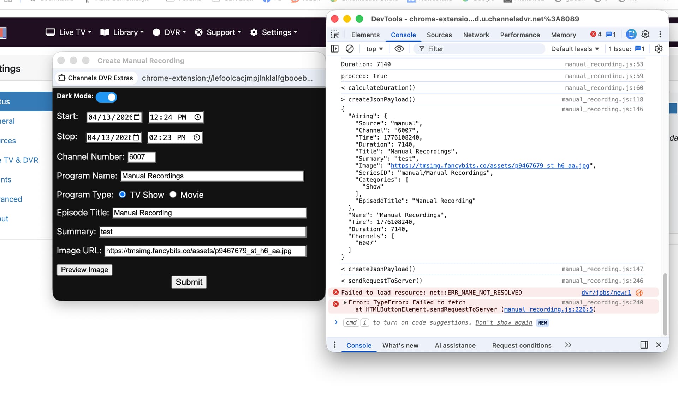Image resolution: width=678 pixels, height=394 pixels.
Task: Open Start date calendar picker icon
Action: [x=137, y=117]
